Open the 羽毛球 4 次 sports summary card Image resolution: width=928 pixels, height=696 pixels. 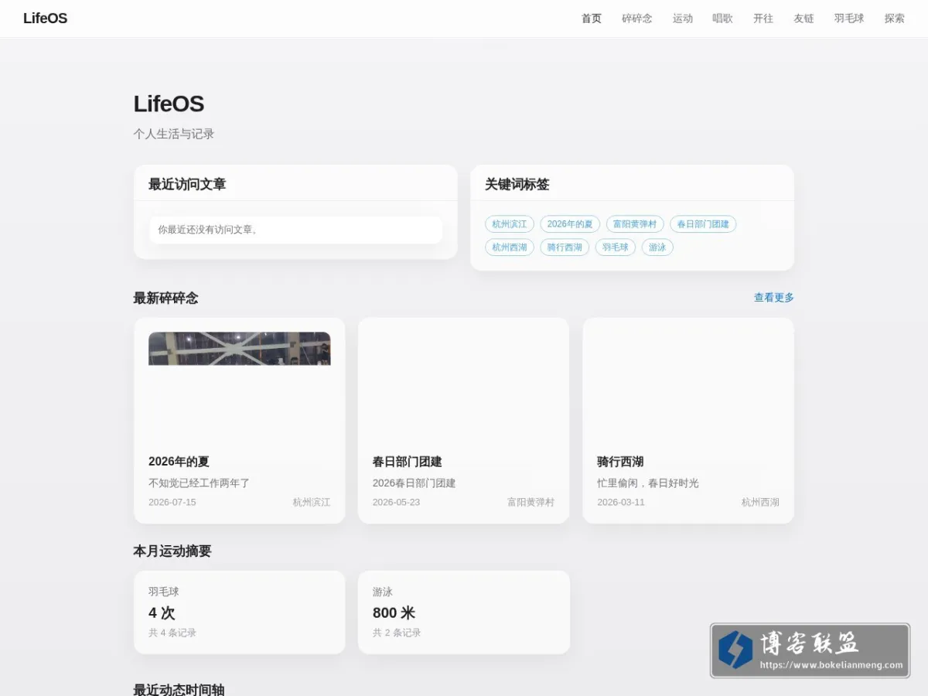(x=240, y=612)
